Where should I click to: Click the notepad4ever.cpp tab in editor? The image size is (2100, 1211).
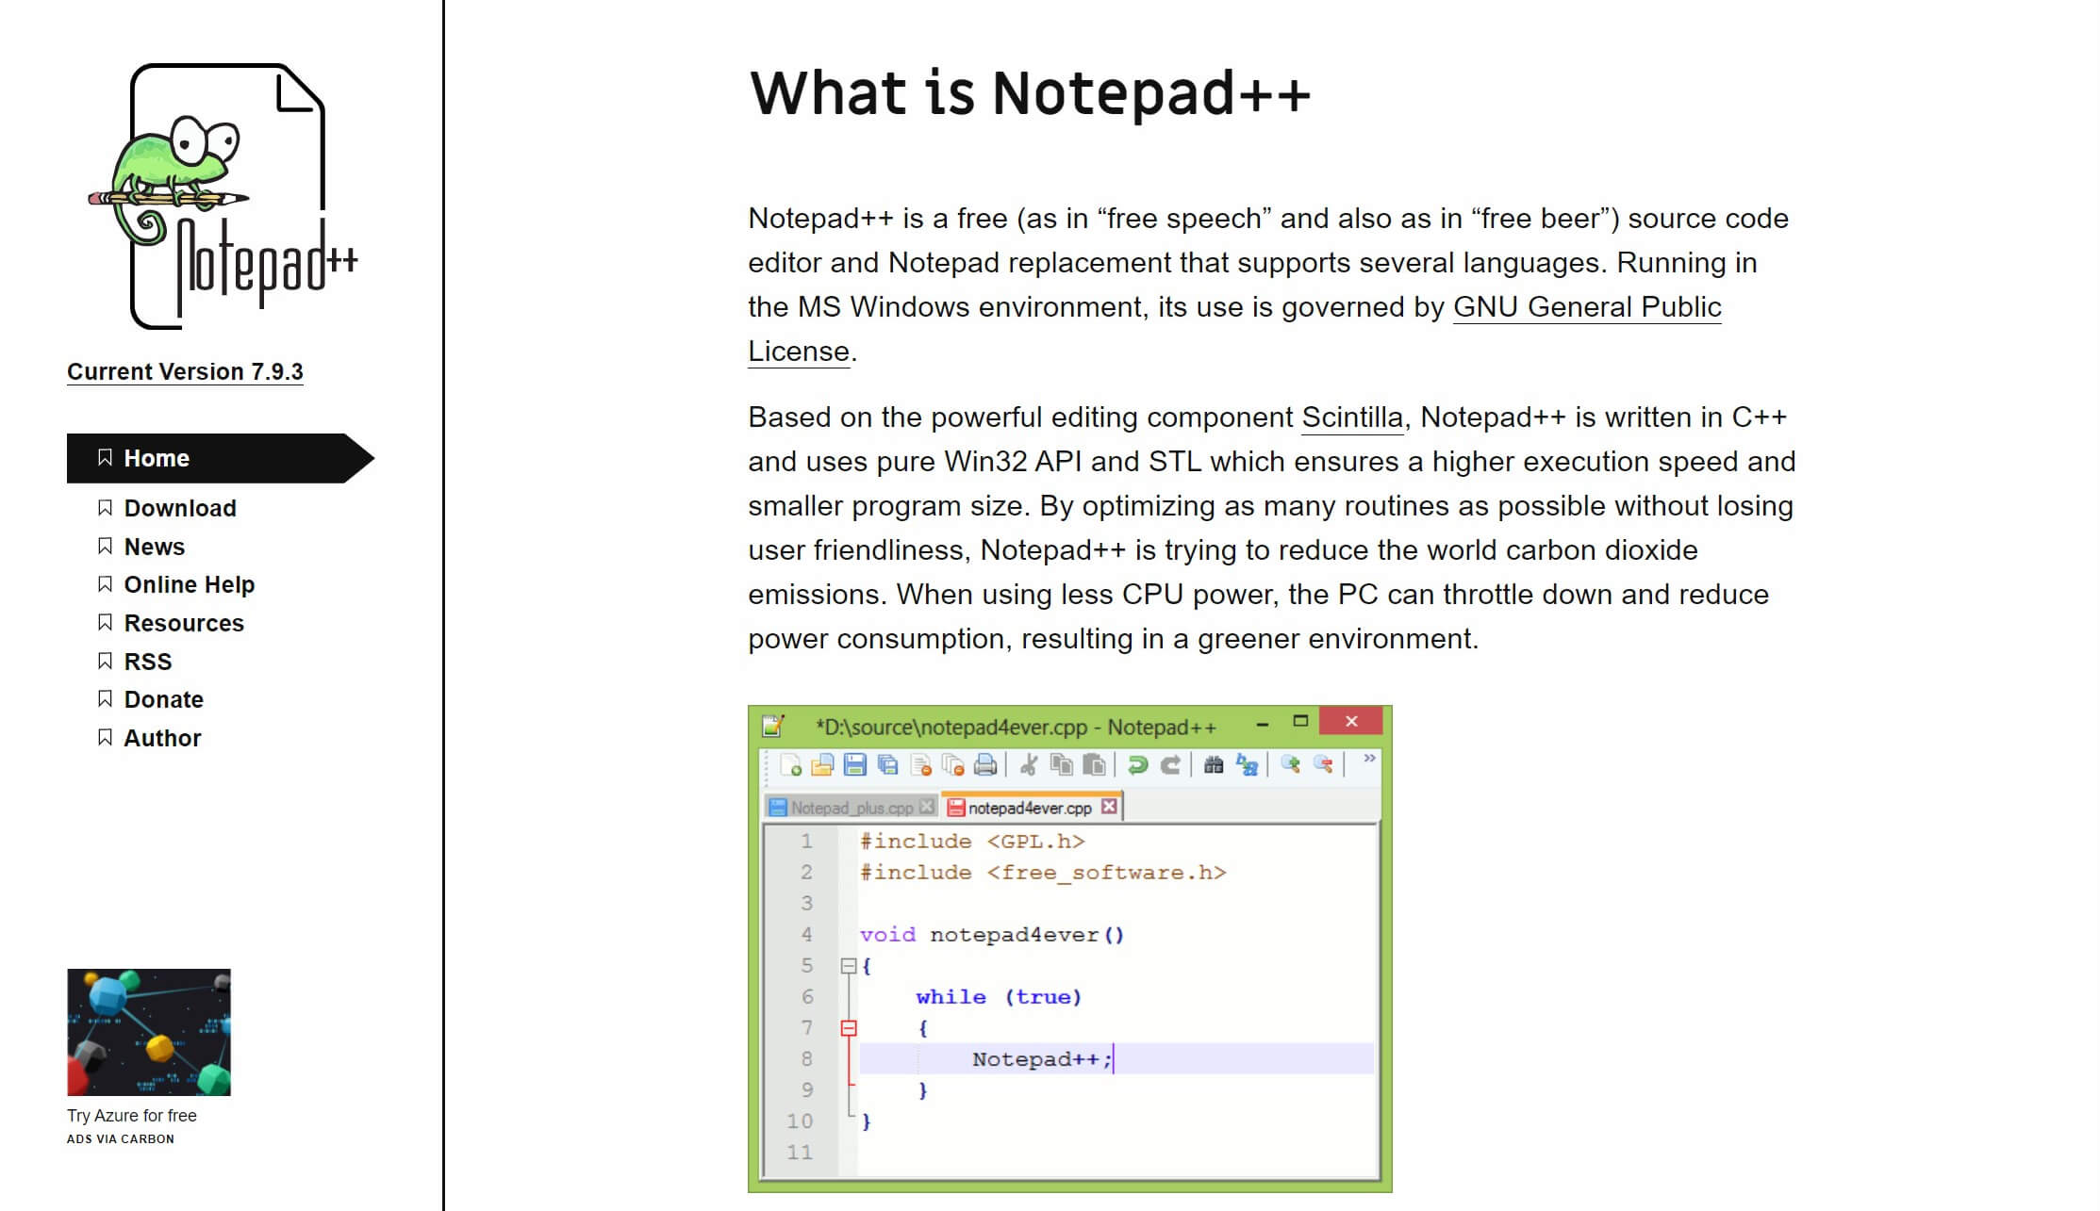pos(1029,808)
